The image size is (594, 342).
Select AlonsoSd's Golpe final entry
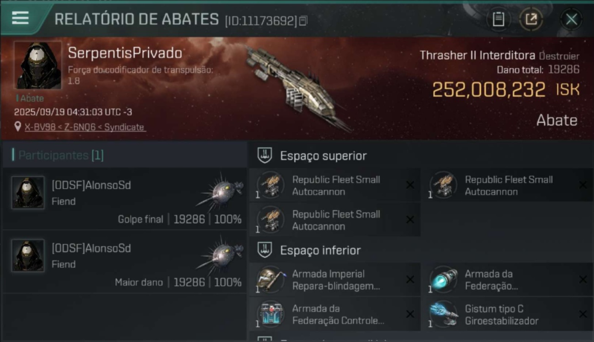(124, 199)
